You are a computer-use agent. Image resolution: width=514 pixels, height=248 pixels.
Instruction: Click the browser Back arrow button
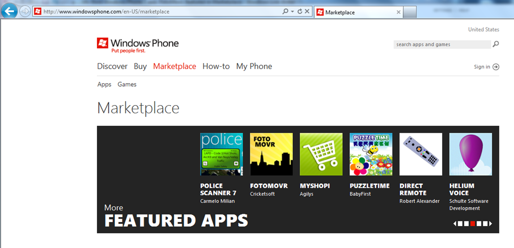coord(10,12)
